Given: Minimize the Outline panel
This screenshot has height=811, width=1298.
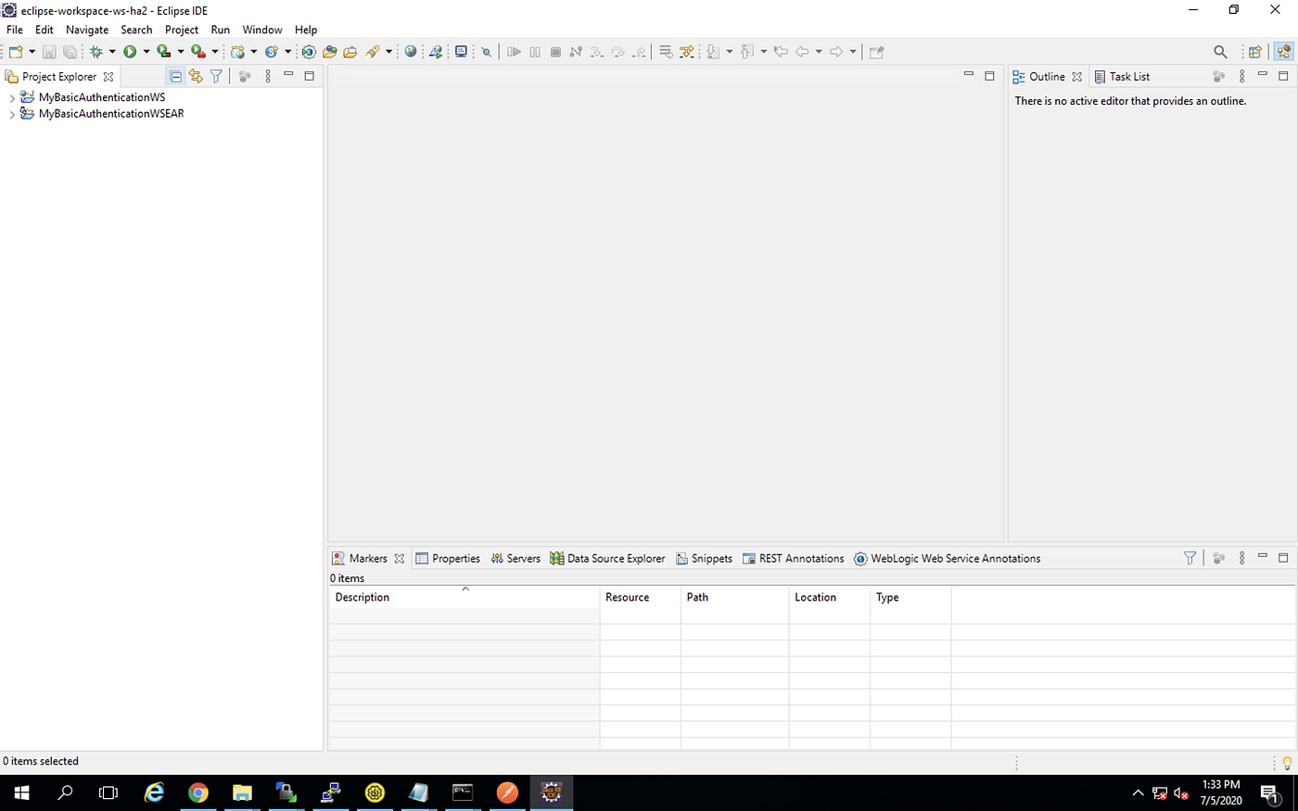Looking at the screenshot, I should [x=1263, y=75].
